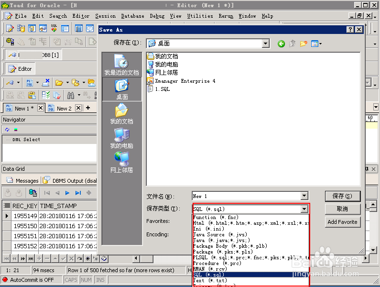Expand the save location dropdown

click(266, 44)
